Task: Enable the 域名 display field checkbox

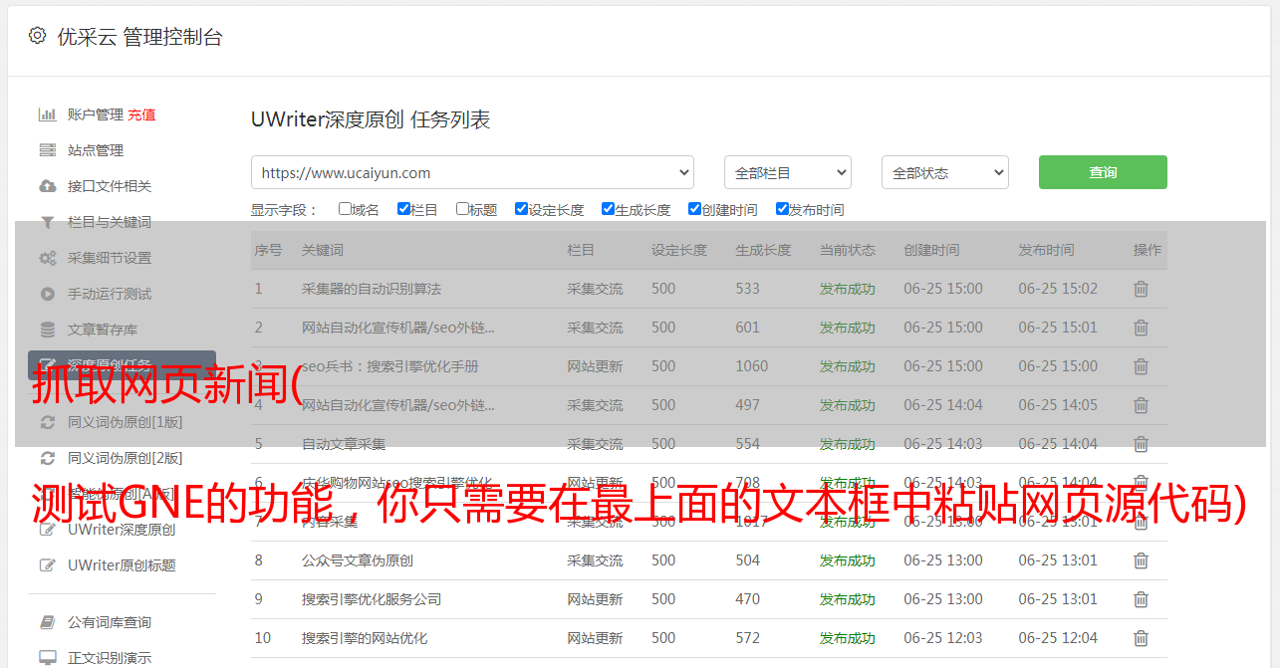Action: coord(345,209)
